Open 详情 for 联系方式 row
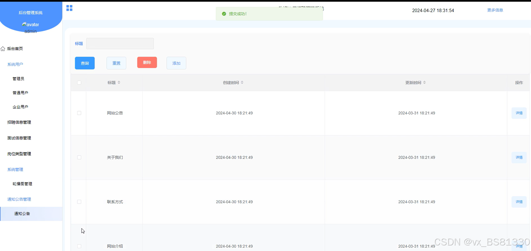The width and height of the screenshot is (531, 251). click(519, 202)
